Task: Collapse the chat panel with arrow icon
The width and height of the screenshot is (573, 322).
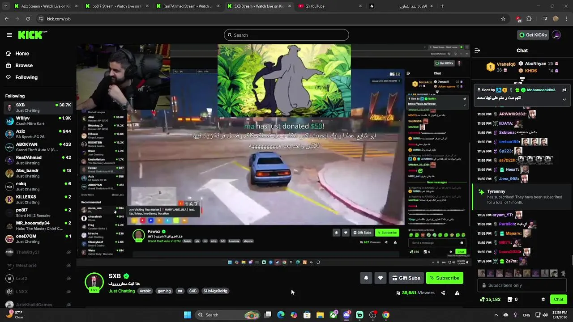Action: coord(477,51)
